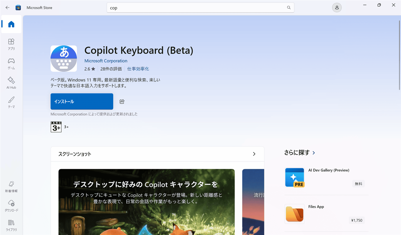Open the second partially visible screenshot
401x235 pixels.
253,202
